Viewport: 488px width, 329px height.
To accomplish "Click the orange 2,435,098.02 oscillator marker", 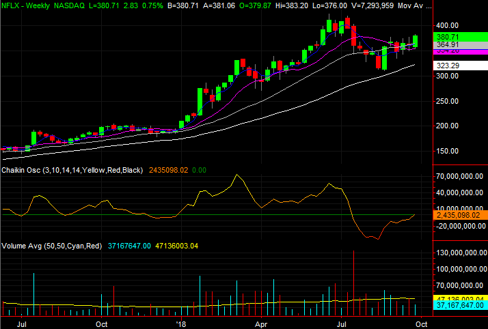I will (460, 215).
